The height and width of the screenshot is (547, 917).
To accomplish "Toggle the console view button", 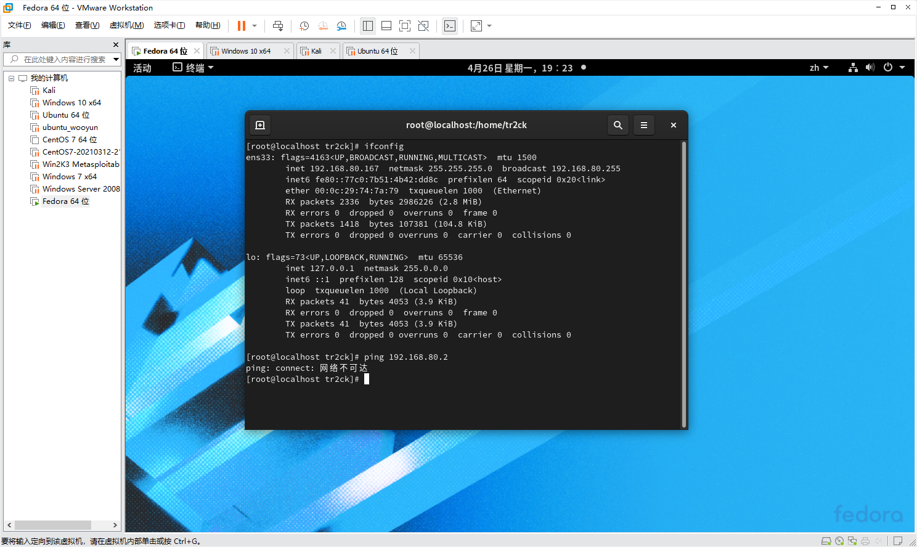I will click(x=450, y=26).
